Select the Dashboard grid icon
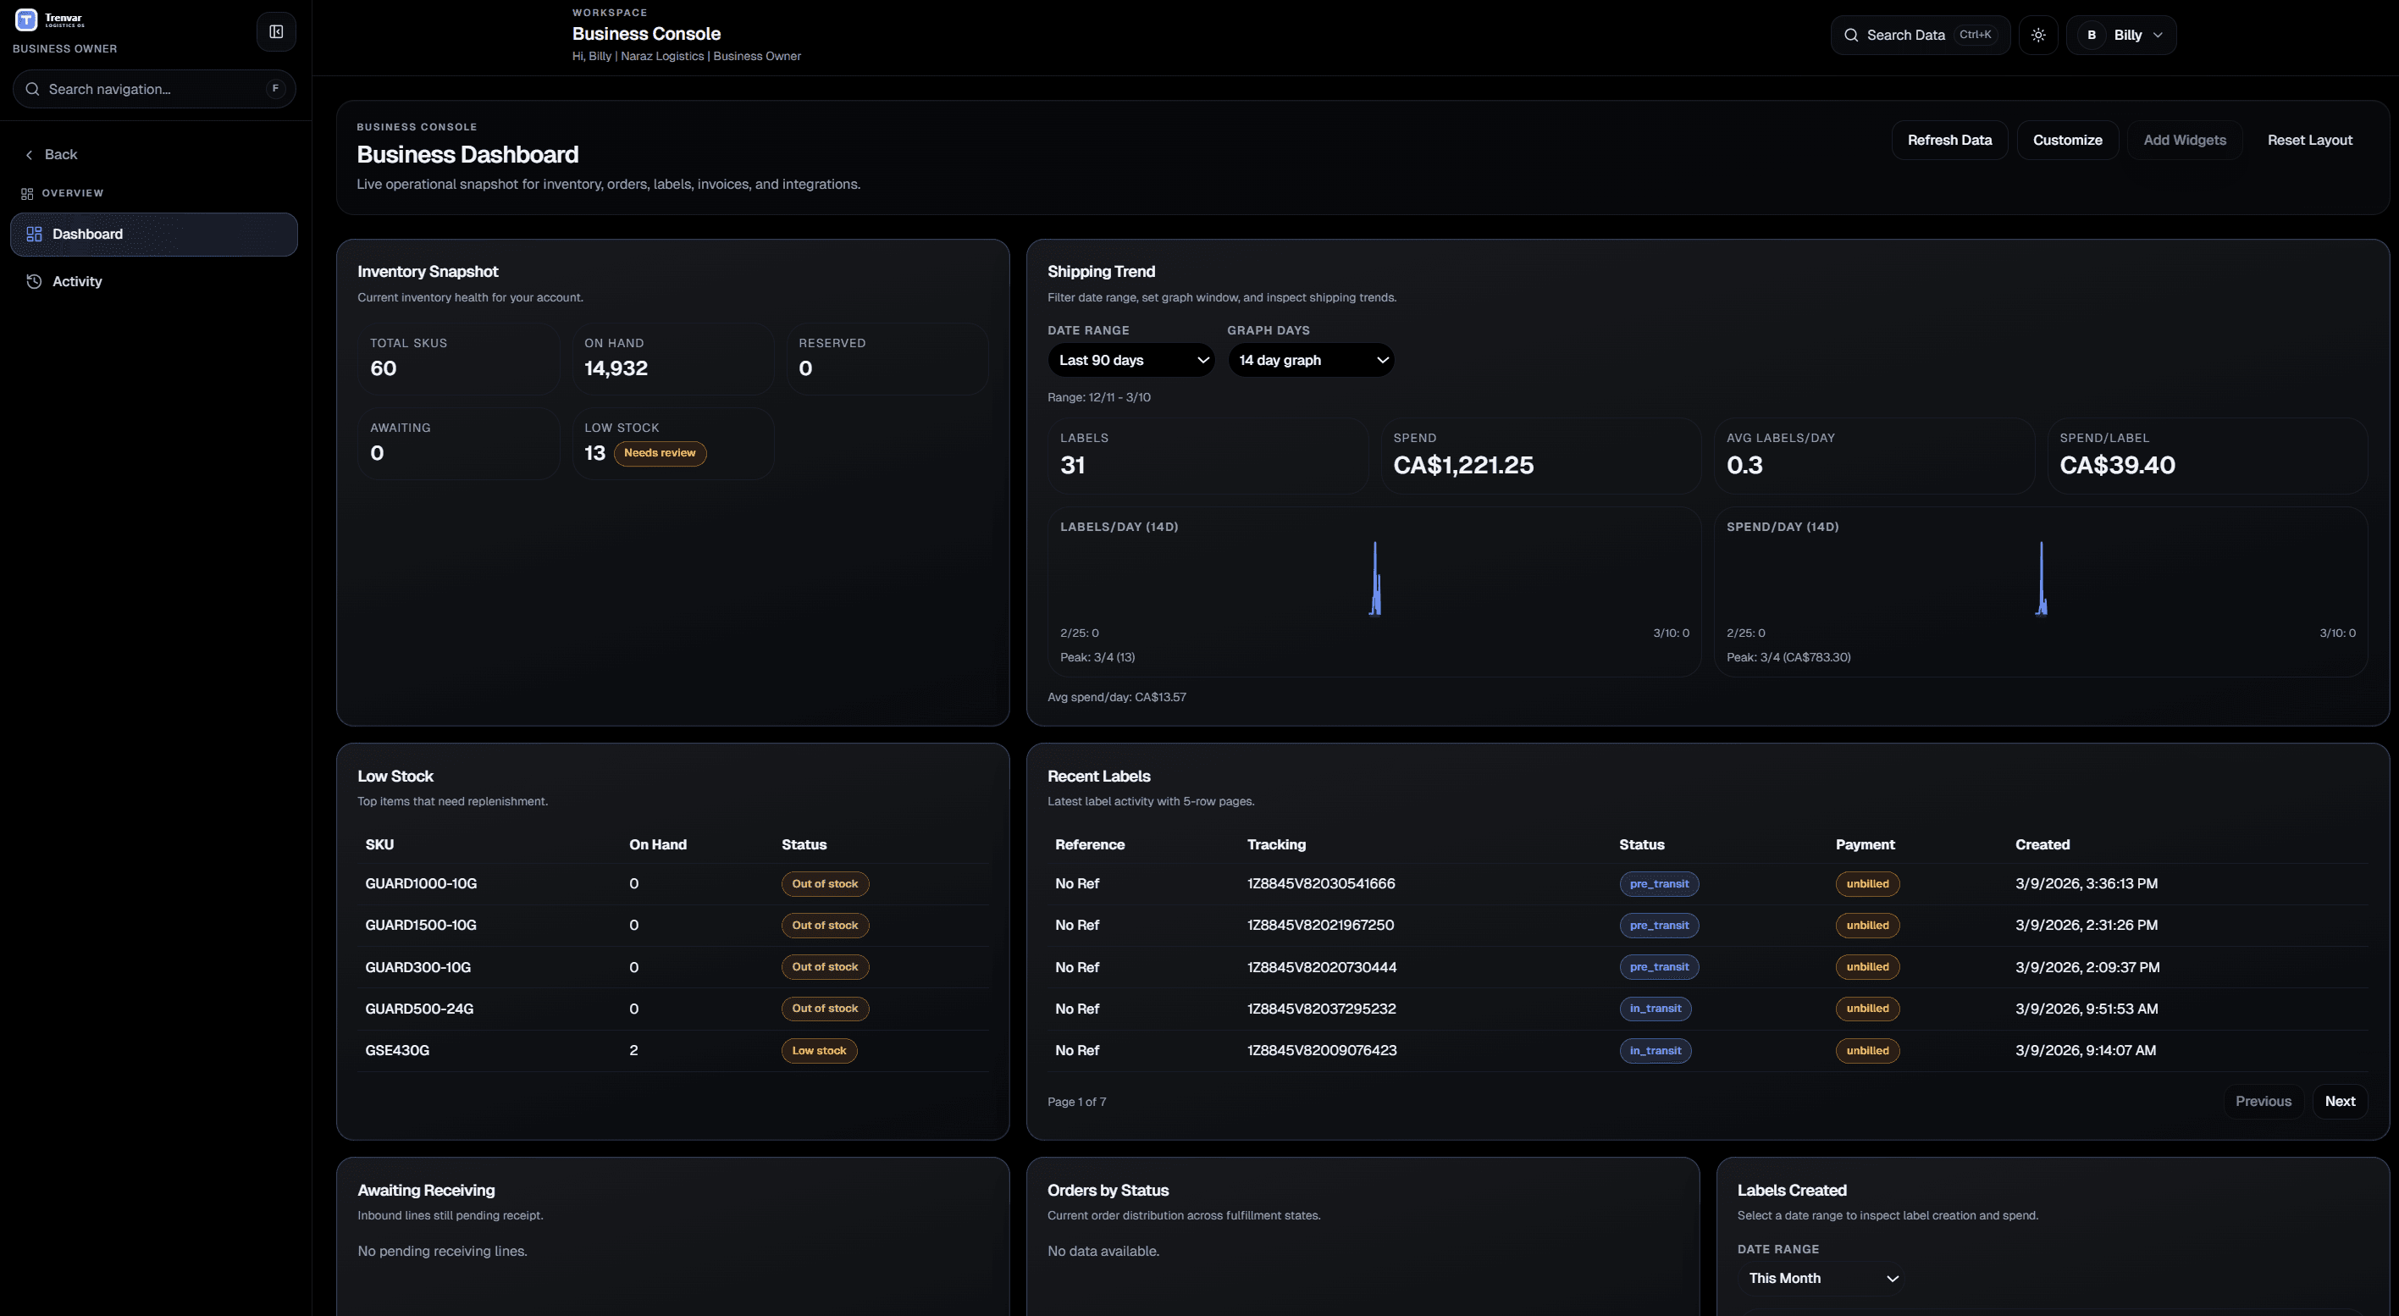 pyautogui.click(x=34, y=234)
